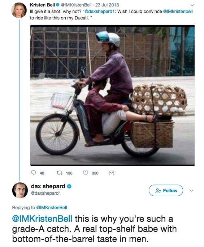Click Kristen Bell's verified badge
Screen dimensions: 204x247
click(x=58, y=5)
